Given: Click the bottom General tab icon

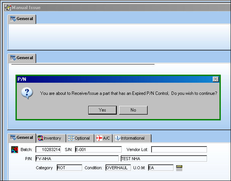Looking at the screenshot, I should tap(13, 137).
